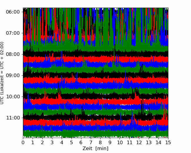Click the x-axis tick label 5

point(71,142)
